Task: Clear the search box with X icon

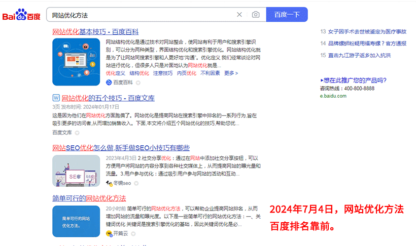Action: click(x=239, y=15)
